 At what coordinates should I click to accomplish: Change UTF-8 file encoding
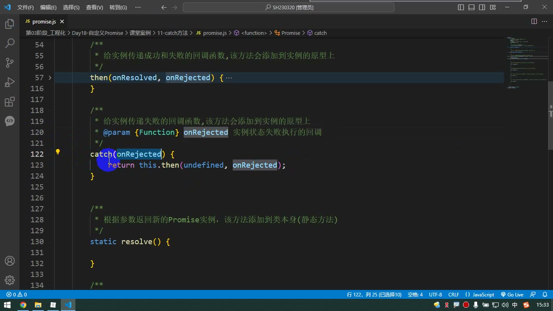coord(435,294)
